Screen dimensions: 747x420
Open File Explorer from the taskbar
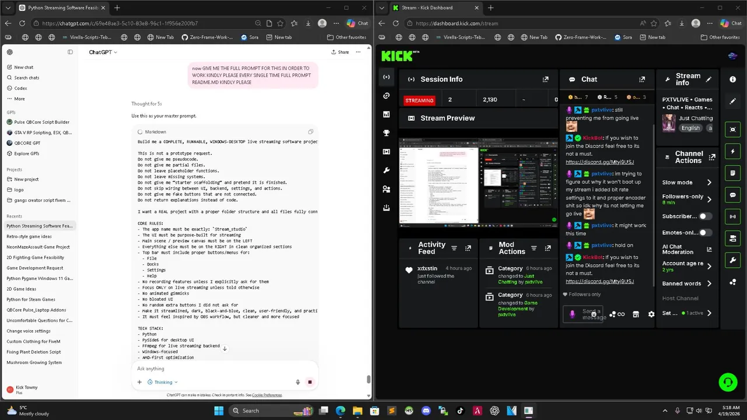pyautogui.click(x=357, y=410)
